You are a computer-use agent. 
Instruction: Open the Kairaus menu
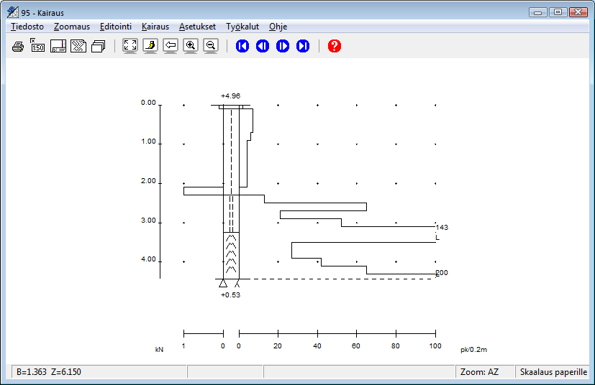click(155, 27)
